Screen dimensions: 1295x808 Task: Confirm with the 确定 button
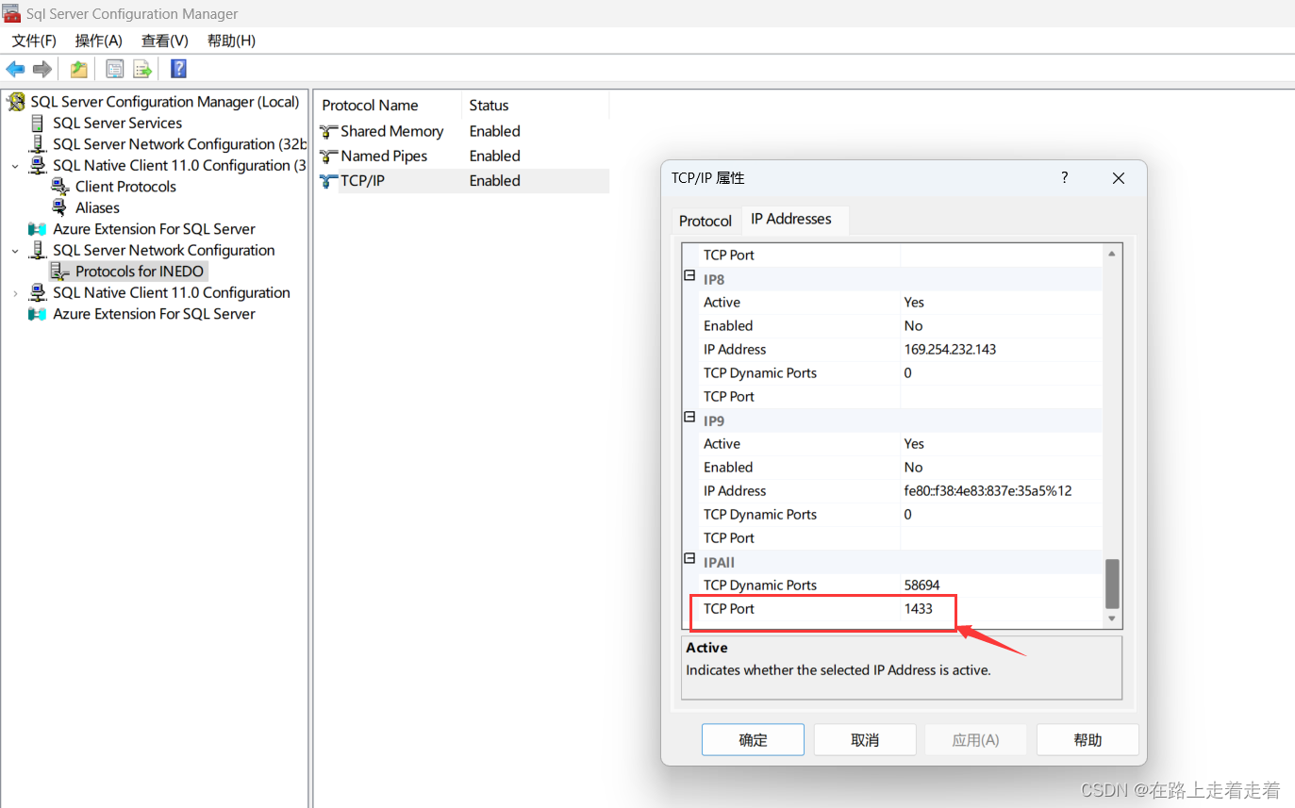click(x=753, y=740)
